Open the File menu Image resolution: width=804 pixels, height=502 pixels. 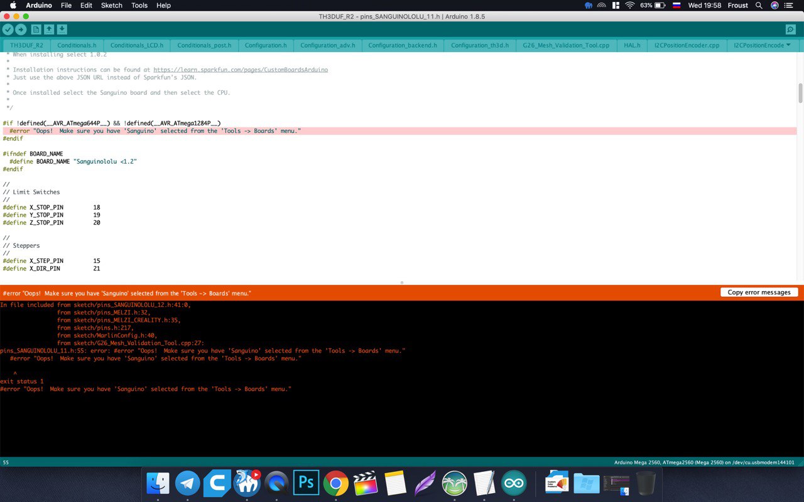(x=66, y=5)
